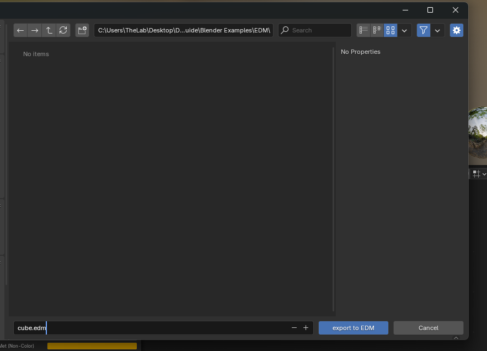Image resolution: width=487 pixels, height=351 pixels.
Task: Click the 'No items' text
Action: pos(36,54)
